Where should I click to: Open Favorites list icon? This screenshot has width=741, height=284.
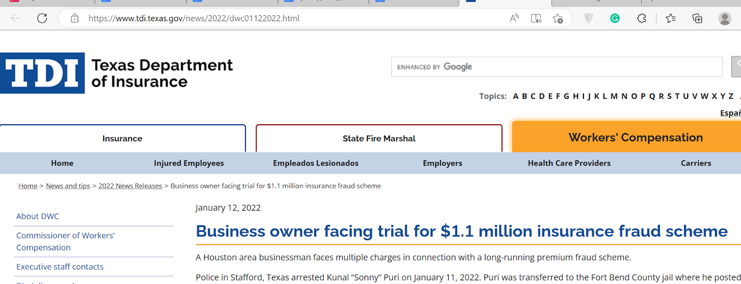[x=671, y=18]
